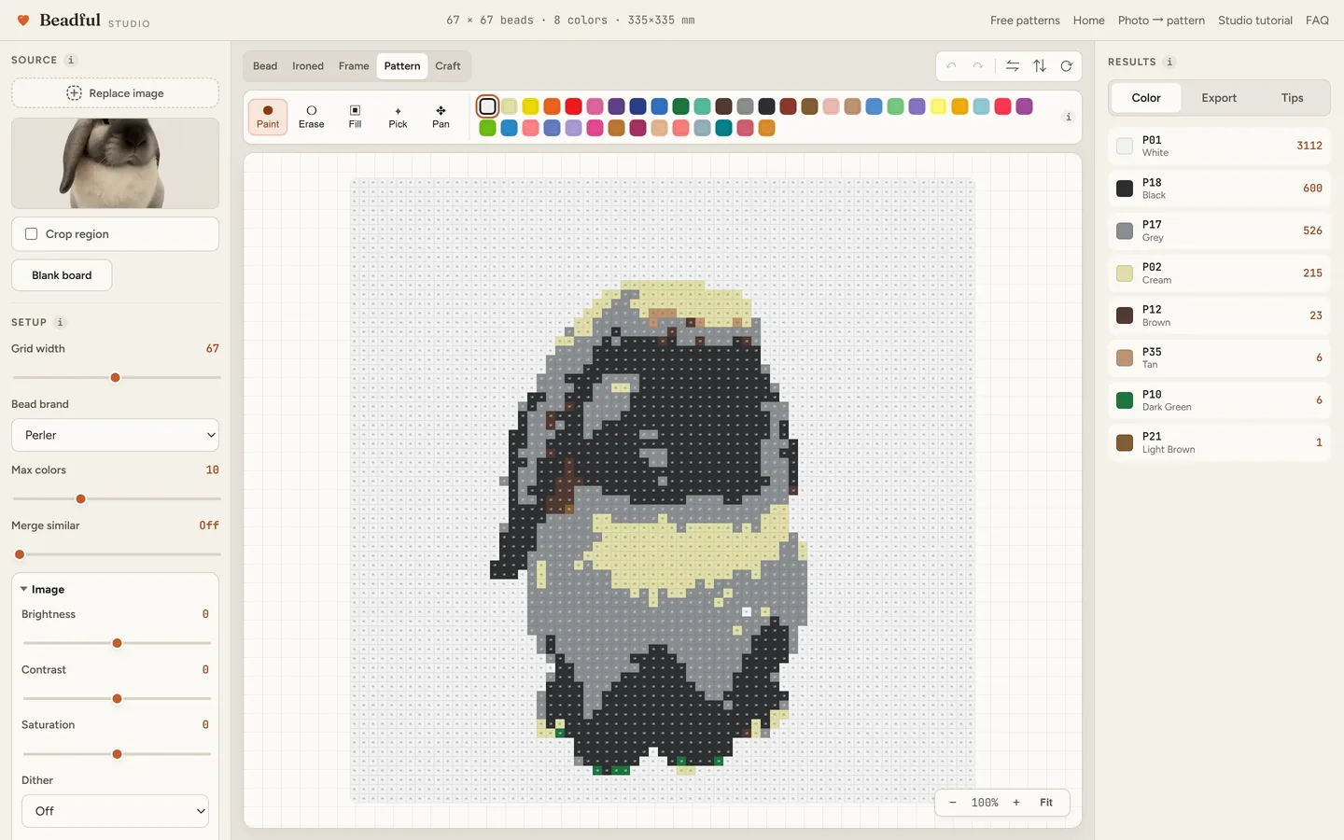Click the Max colors slider handle
This screenshot has width=1344, height=840.
pos(80,499)
